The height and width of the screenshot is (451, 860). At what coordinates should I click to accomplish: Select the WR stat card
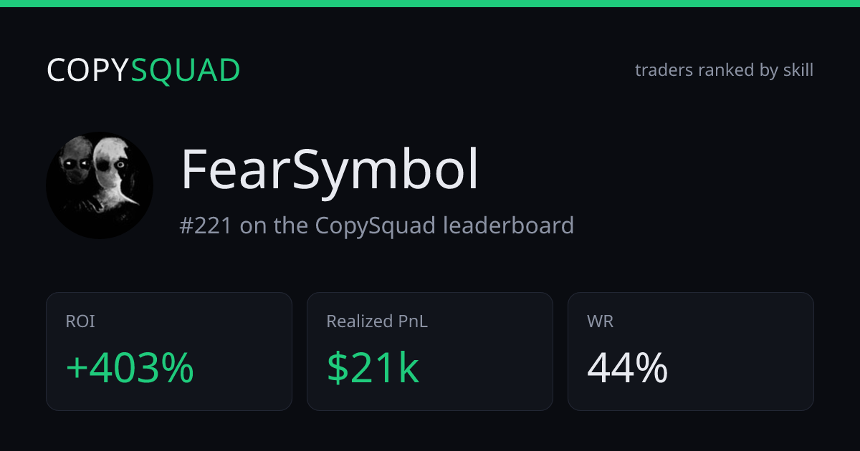[x=691, y=351]
